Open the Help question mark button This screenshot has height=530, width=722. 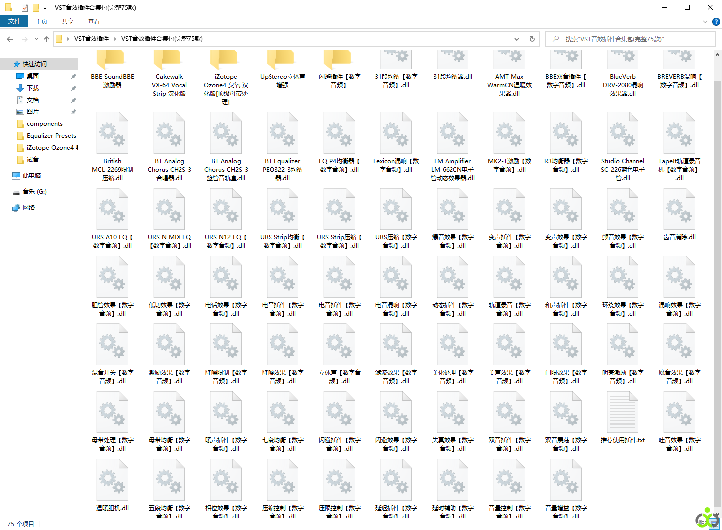click(x=716, y=22)
